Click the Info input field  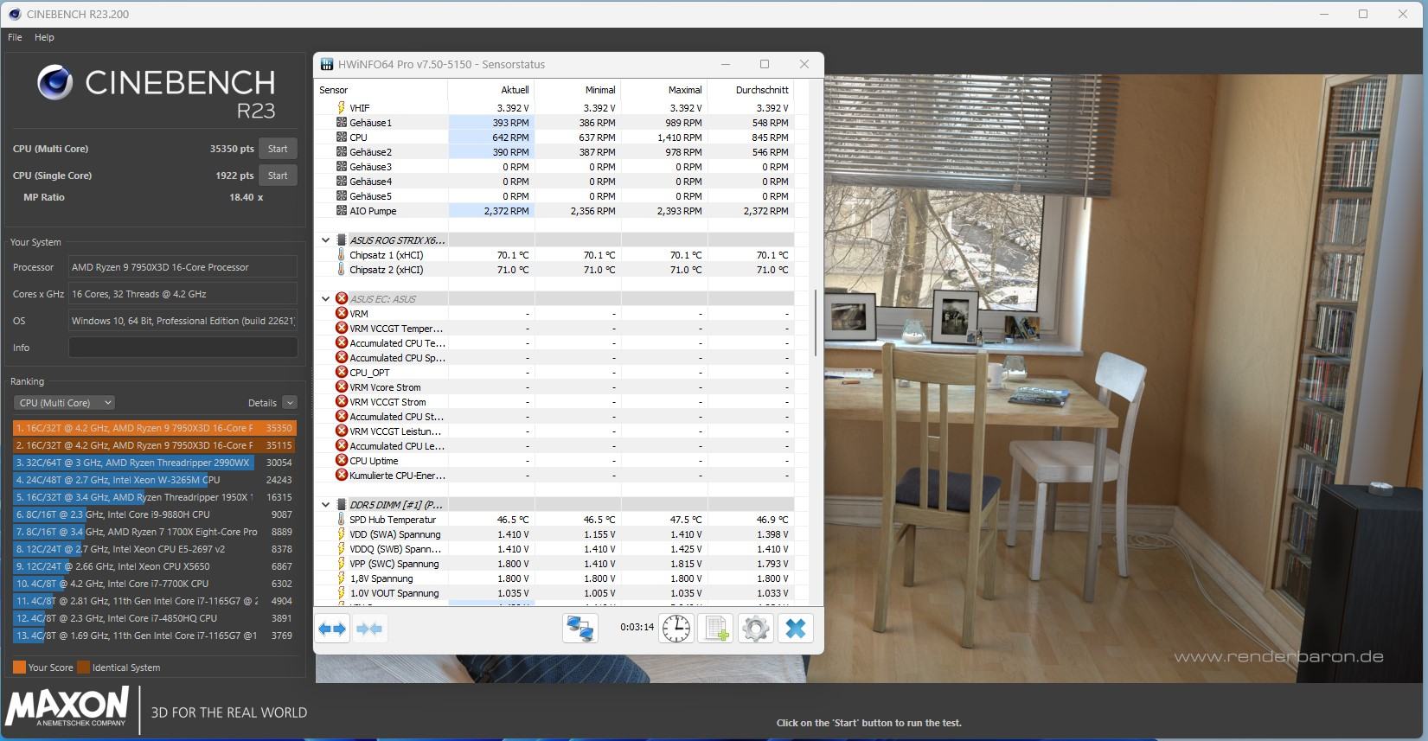(183, 348)
